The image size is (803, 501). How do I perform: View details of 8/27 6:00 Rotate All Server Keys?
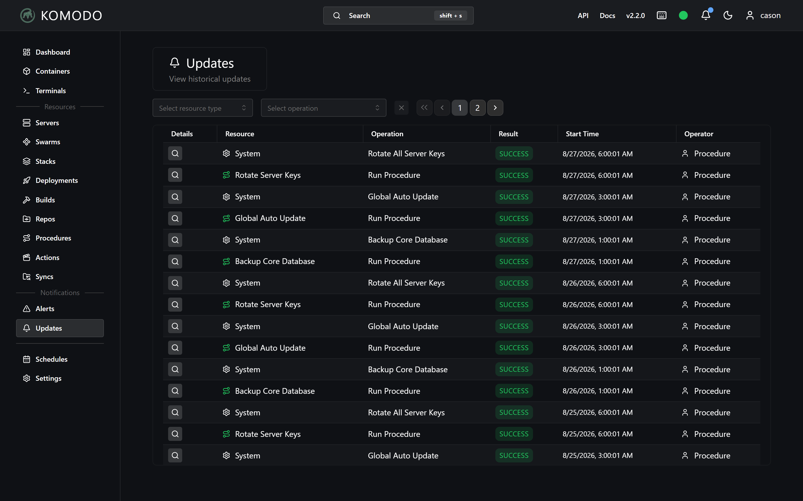(x=175, y=153)
